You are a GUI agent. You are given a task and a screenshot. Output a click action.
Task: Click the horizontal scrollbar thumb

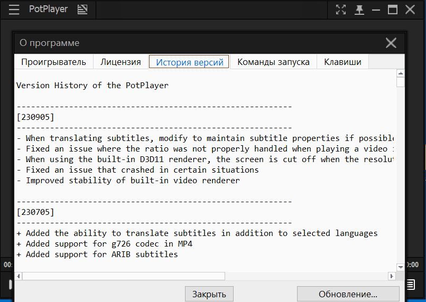coord(124,276)
